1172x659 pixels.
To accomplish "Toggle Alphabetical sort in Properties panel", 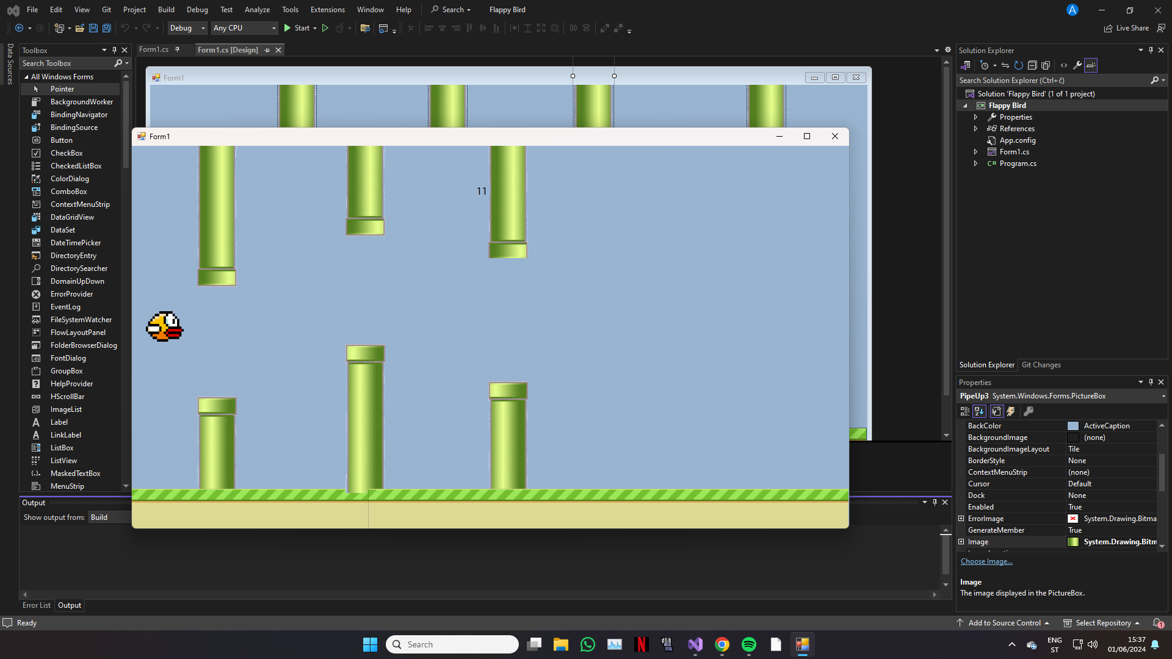I will click(x=979, y=412).
